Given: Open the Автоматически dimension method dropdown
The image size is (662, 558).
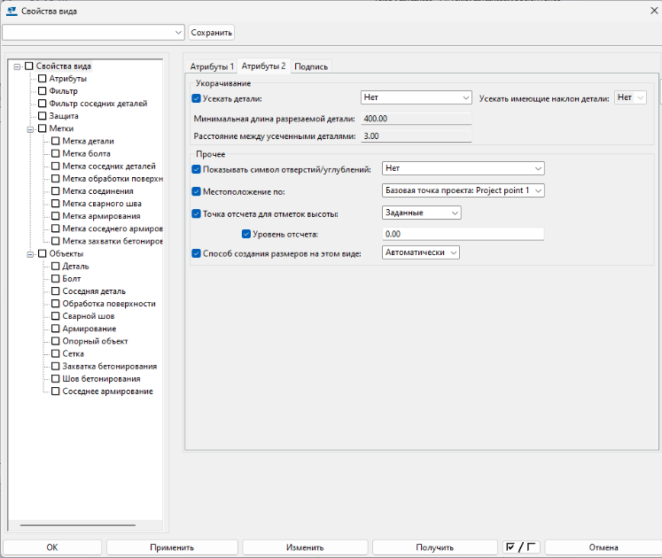Looking at the screenshot, I should [x=421, y=252].
